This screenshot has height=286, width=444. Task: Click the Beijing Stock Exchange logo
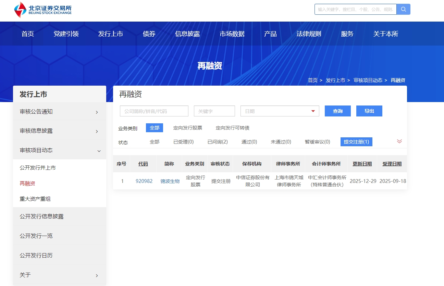click(43, 10)
